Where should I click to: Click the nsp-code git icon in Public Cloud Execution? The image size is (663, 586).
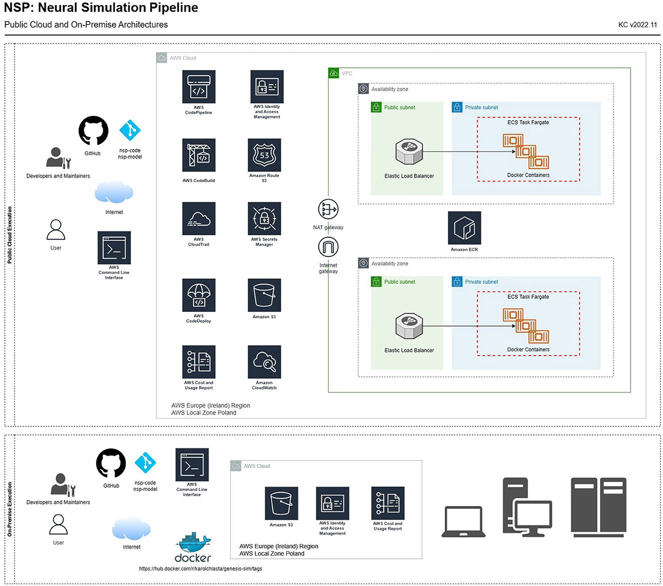(130, 130)
